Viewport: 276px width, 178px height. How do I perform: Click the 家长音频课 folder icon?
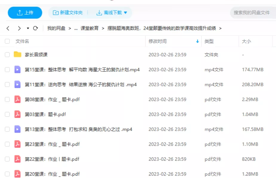tap(18, 55)
